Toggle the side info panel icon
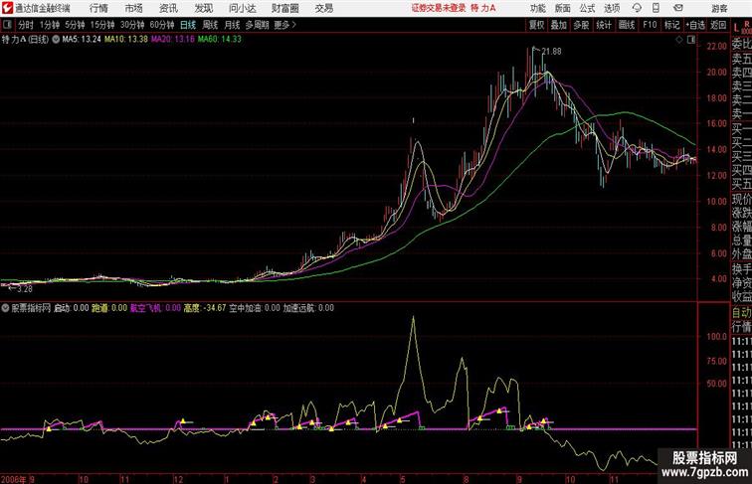Screen dimensions: 752x484 coord(691,40)
